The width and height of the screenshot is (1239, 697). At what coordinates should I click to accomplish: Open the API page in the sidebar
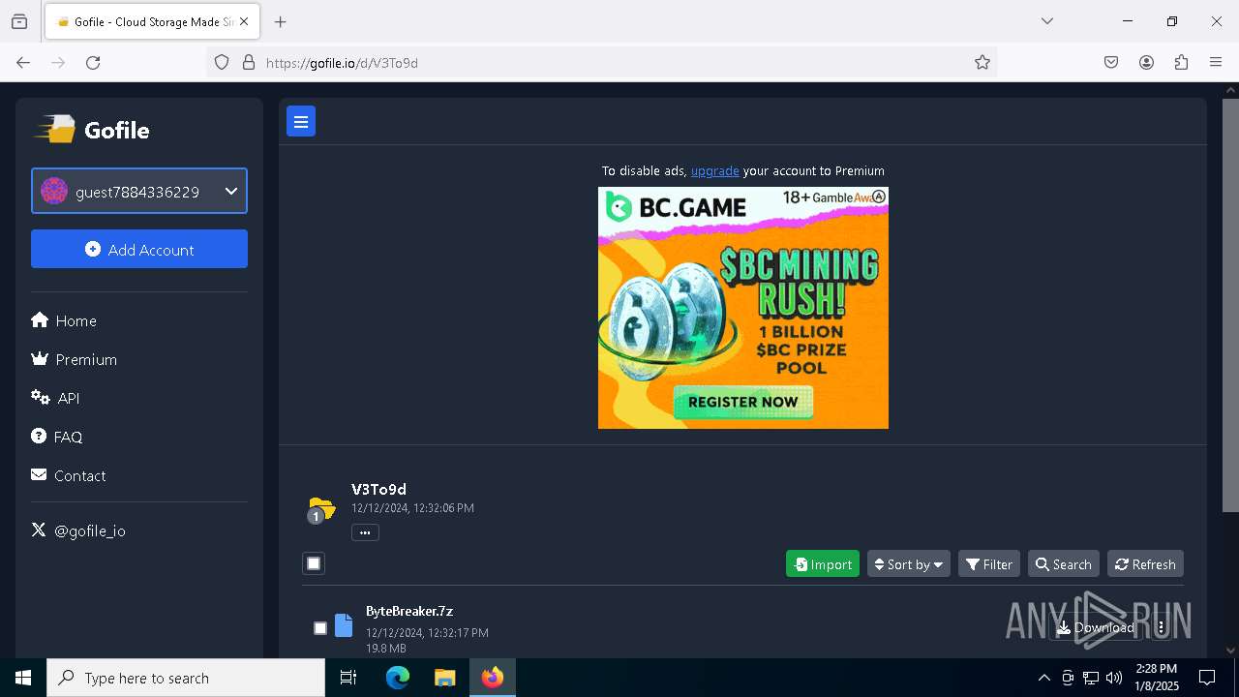[56, 398]
